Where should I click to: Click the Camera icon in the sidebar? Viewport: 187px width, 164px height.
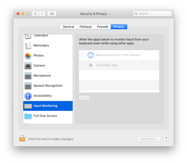point(28,66)
